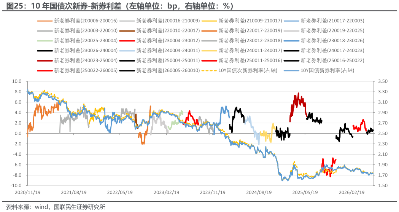The image size is (399, 212).
Task: Click the orange line swatch for 200006-200016
Action: coord(45,21)
